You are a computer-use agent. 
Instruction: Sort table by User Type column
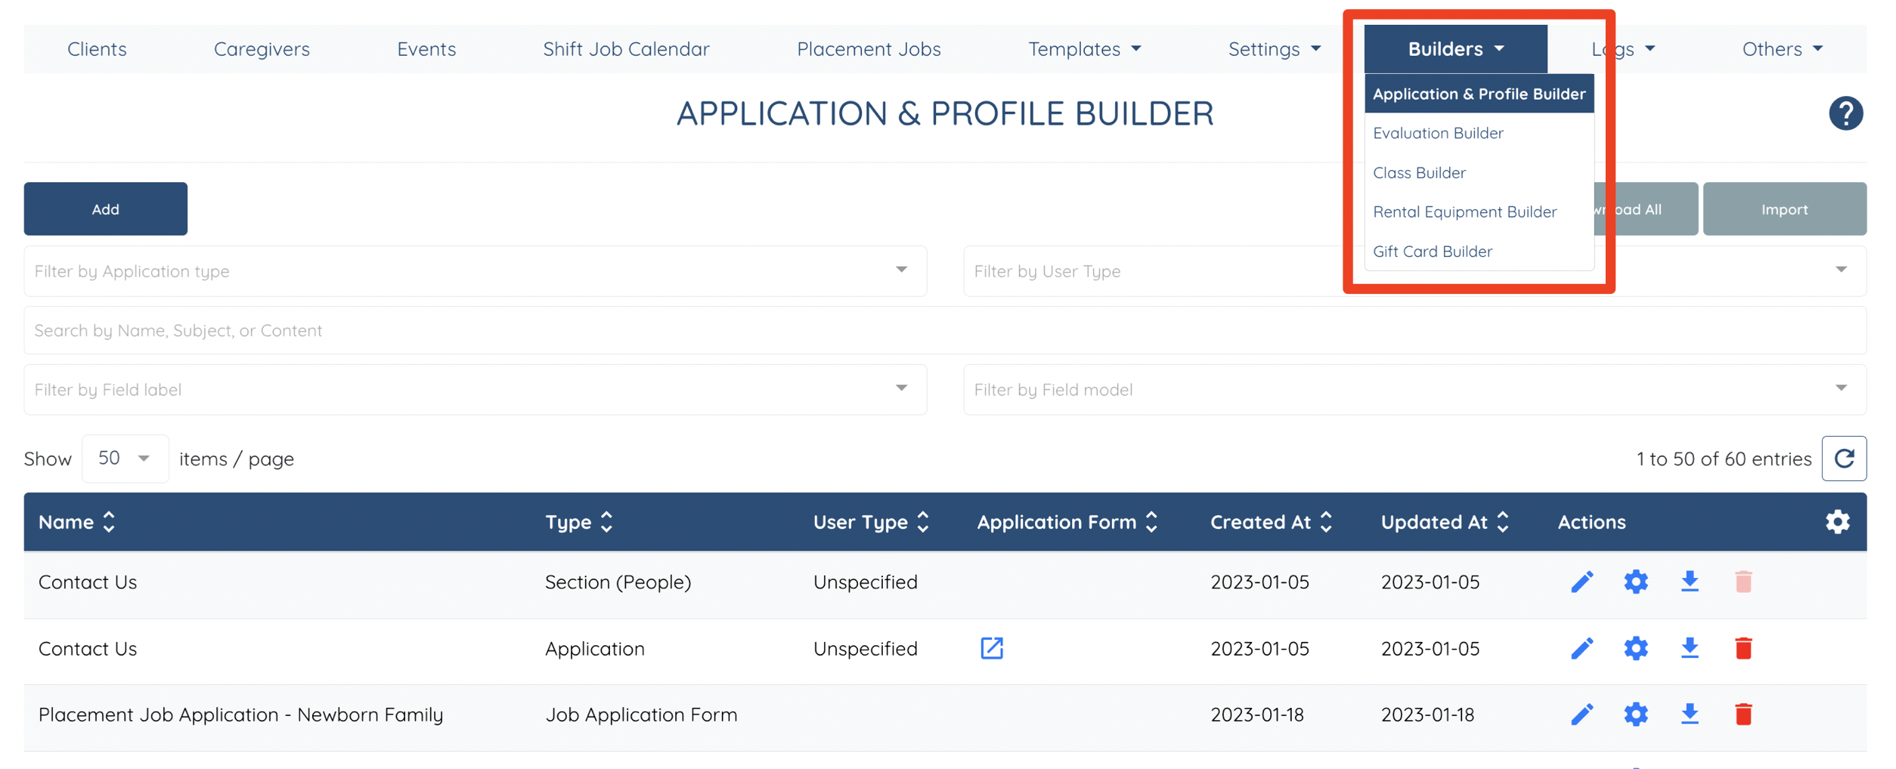(x=871, y=522)
